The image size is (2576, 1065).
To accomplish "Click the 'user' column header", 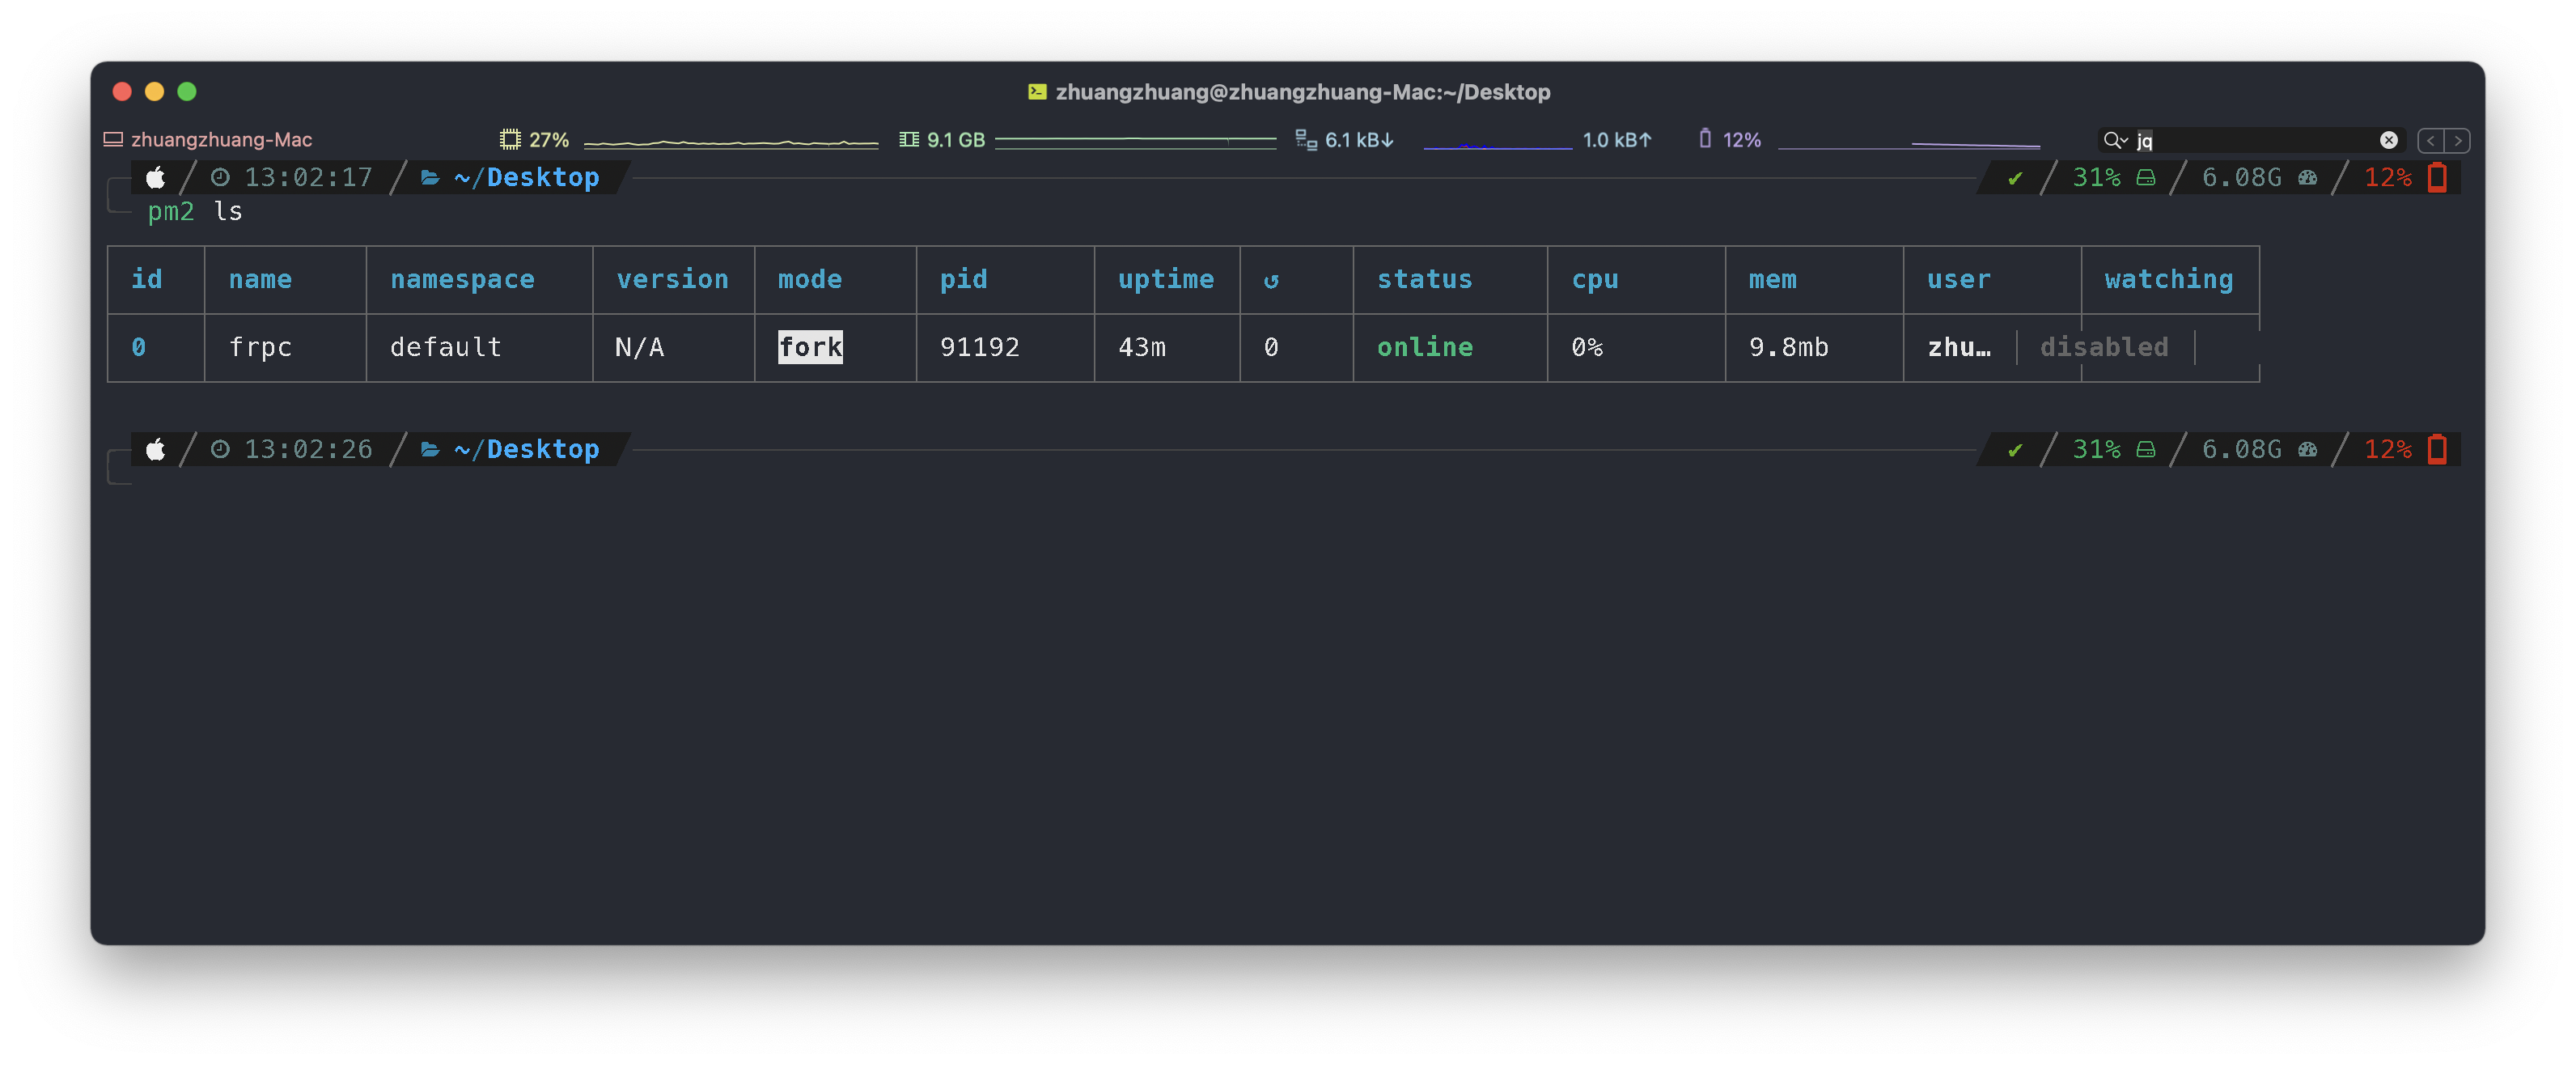I will click(x=1959, y=279).
